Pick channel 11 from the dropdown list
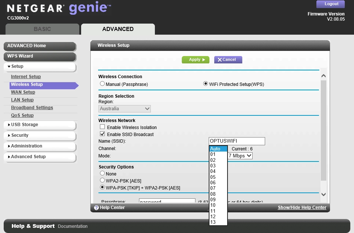Screen dimensions: 354x233 pos(213,211)
